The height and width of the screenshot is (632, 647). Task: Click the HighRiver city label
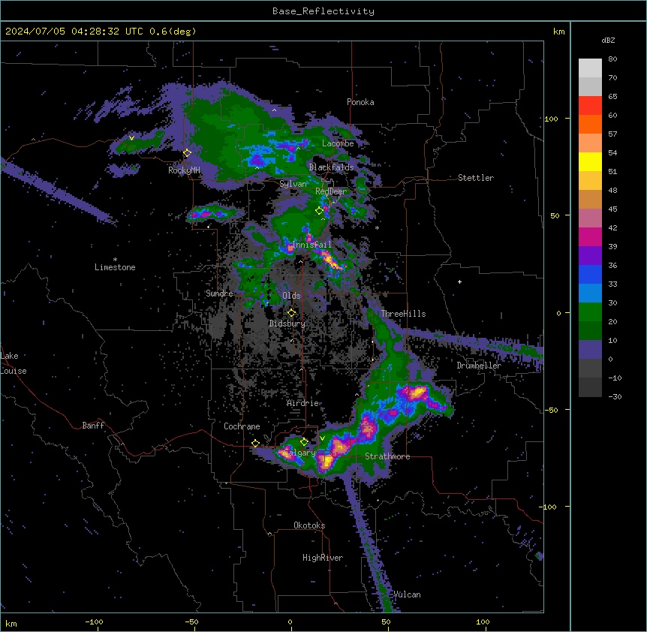(x=323, y=558)
